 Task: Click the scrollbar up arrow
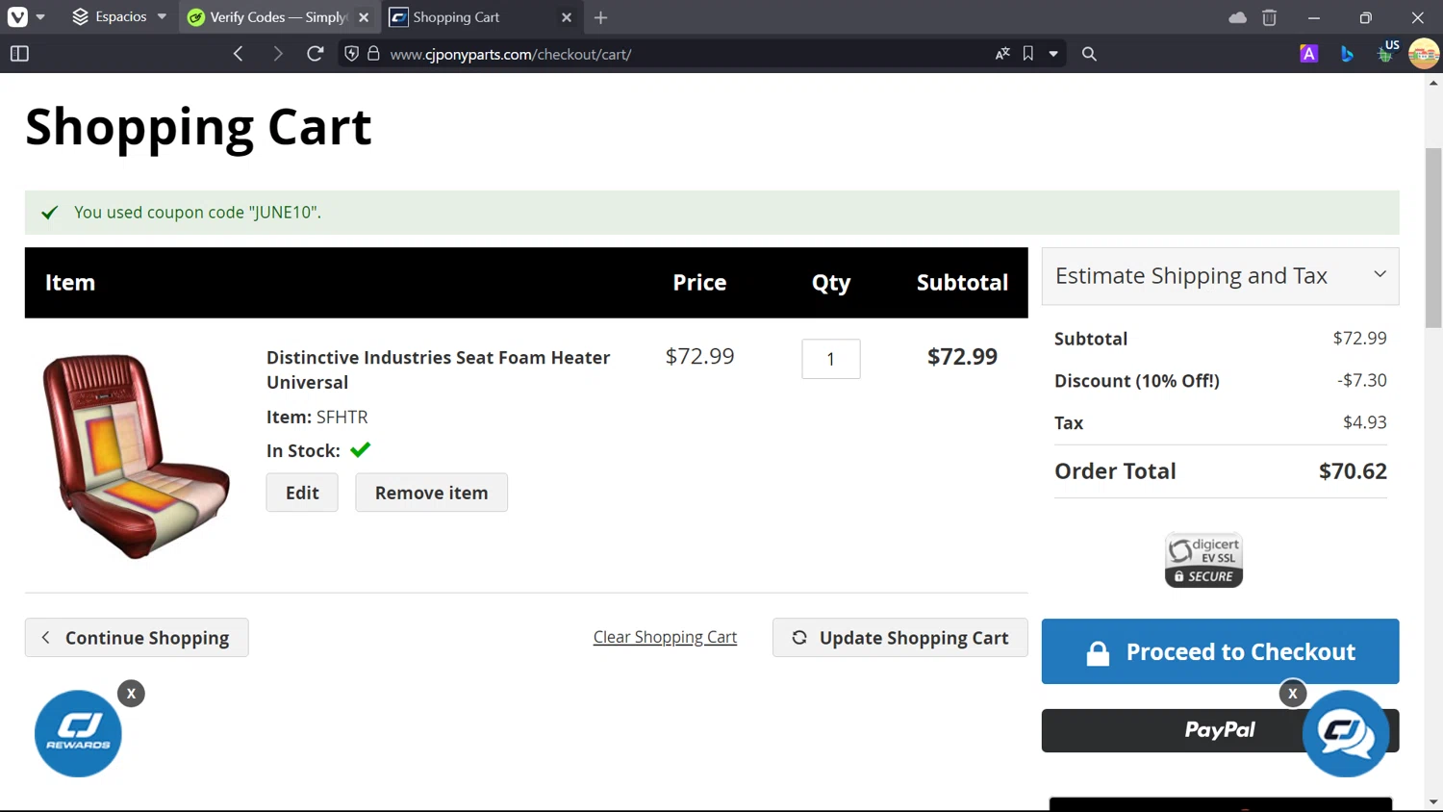point(1433,83)
